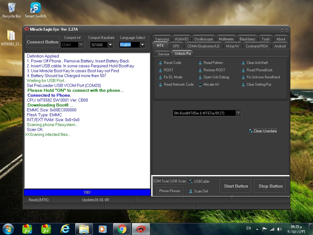Switch to the Samsung tab
Image resolution: width=313 pixels, height=235 pixels.
click(162, 39)
